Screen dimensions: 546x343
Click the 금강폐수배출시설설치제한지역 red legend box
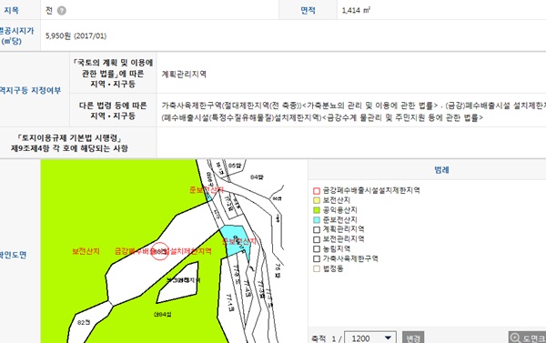[x=316, y=190]
